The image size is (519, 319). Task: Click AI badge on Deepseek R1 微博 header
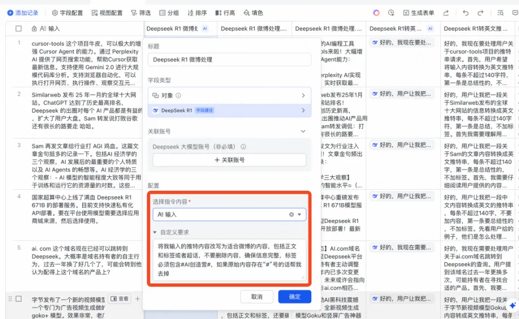pos(205,29)
